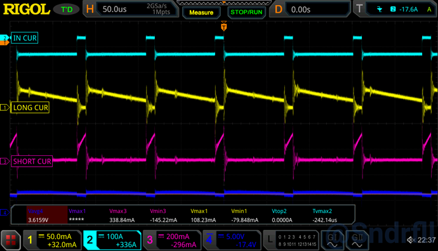
Task: Click the STOP/RUN button
Action: pyautogui.click(x=246, y=12)
